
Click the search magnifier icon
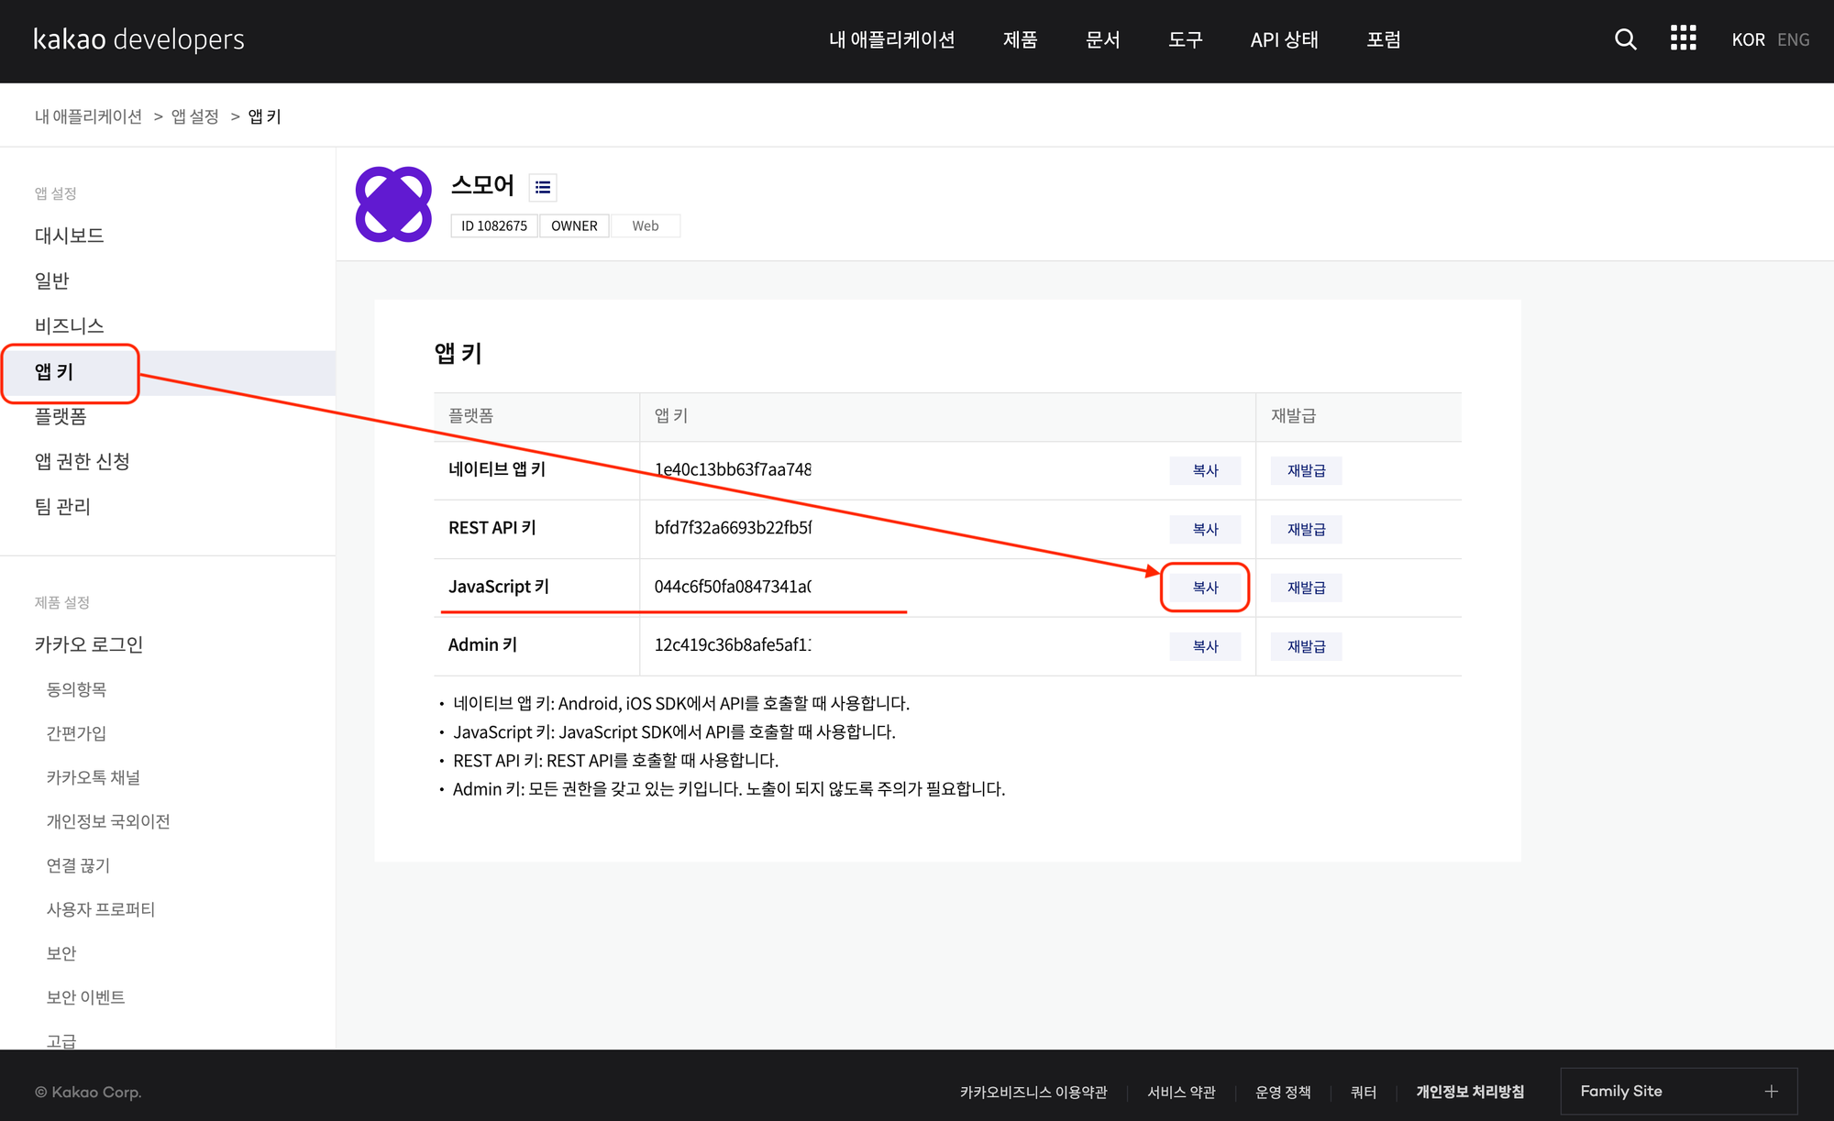click(x=1625, y=39)
